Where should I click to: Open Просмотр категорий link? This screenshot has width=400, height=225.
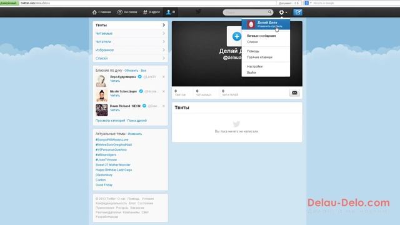[110, 121]
